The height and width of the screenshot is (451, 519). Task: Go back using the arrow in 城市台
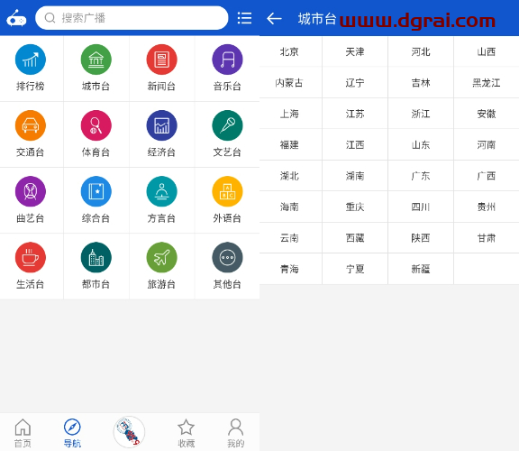(274, 18)
